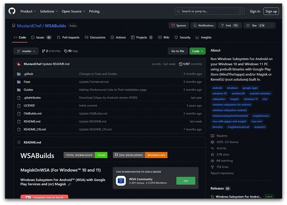Image resolution: width=287 pixels, height=205 pixels.
Task: Switch to the Discussions tab
Action: [95, 37]
